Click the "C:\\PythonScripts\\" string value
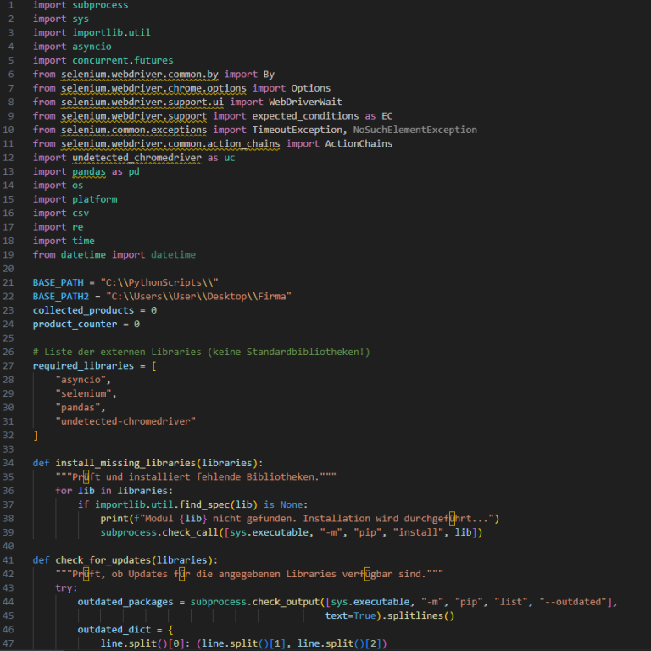 tap(159, 282)
